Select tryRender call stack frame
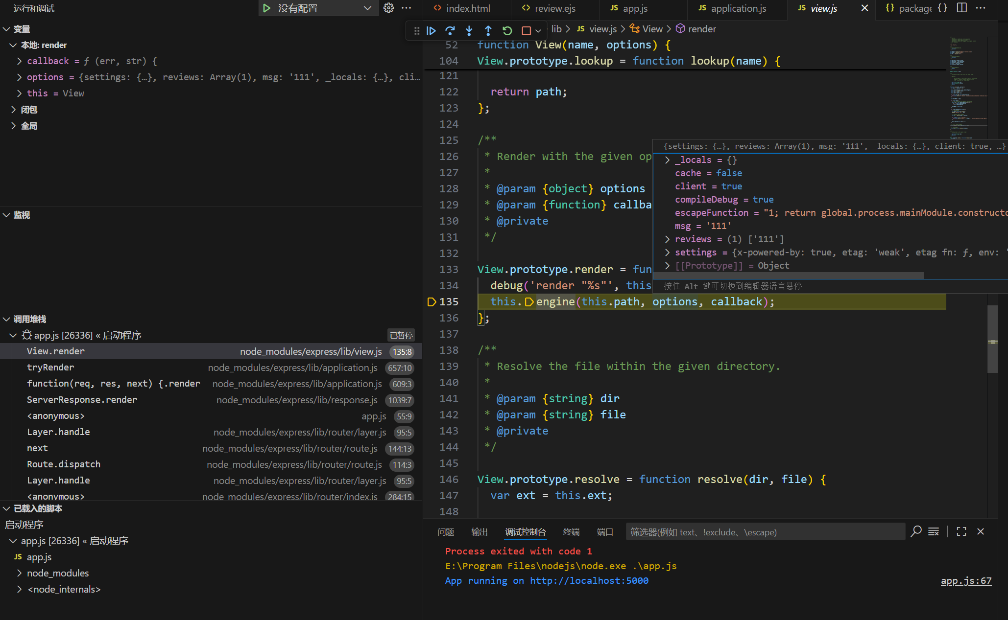This screenshot has width=1008, height=620. (x=50, y=367)
